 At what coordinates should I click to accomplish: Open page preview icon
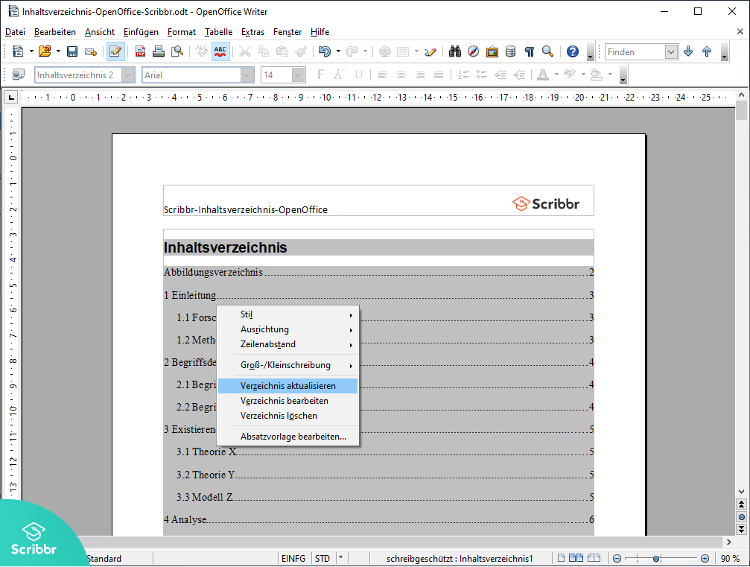[x=177, y=51]
